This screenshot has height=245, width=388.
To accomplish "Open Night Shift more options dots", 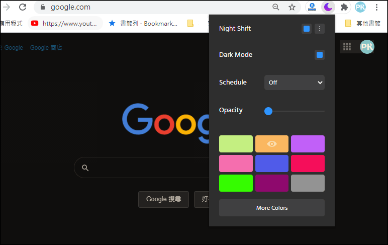I will click(320, 29).
